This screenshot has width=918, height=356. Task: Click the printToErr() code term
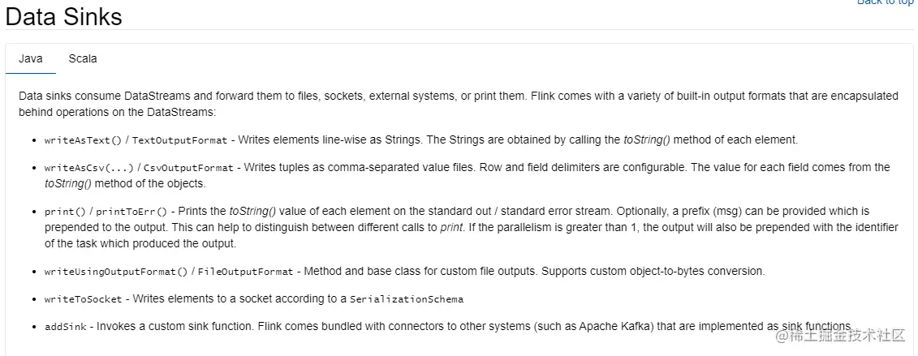point(131,212)
